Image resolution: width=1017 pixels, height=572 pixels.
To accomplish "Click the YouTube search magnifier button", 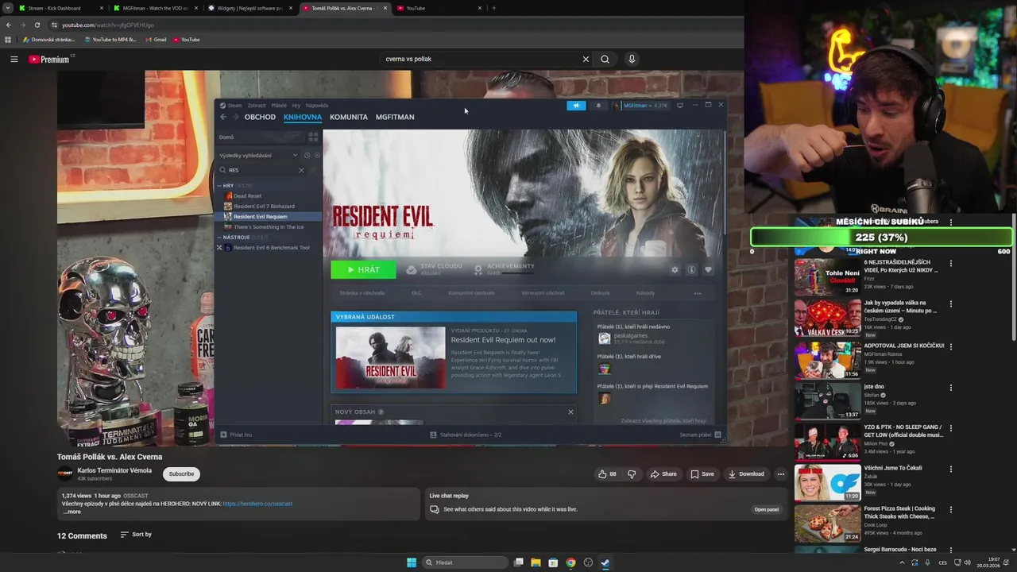I will 605,59.
